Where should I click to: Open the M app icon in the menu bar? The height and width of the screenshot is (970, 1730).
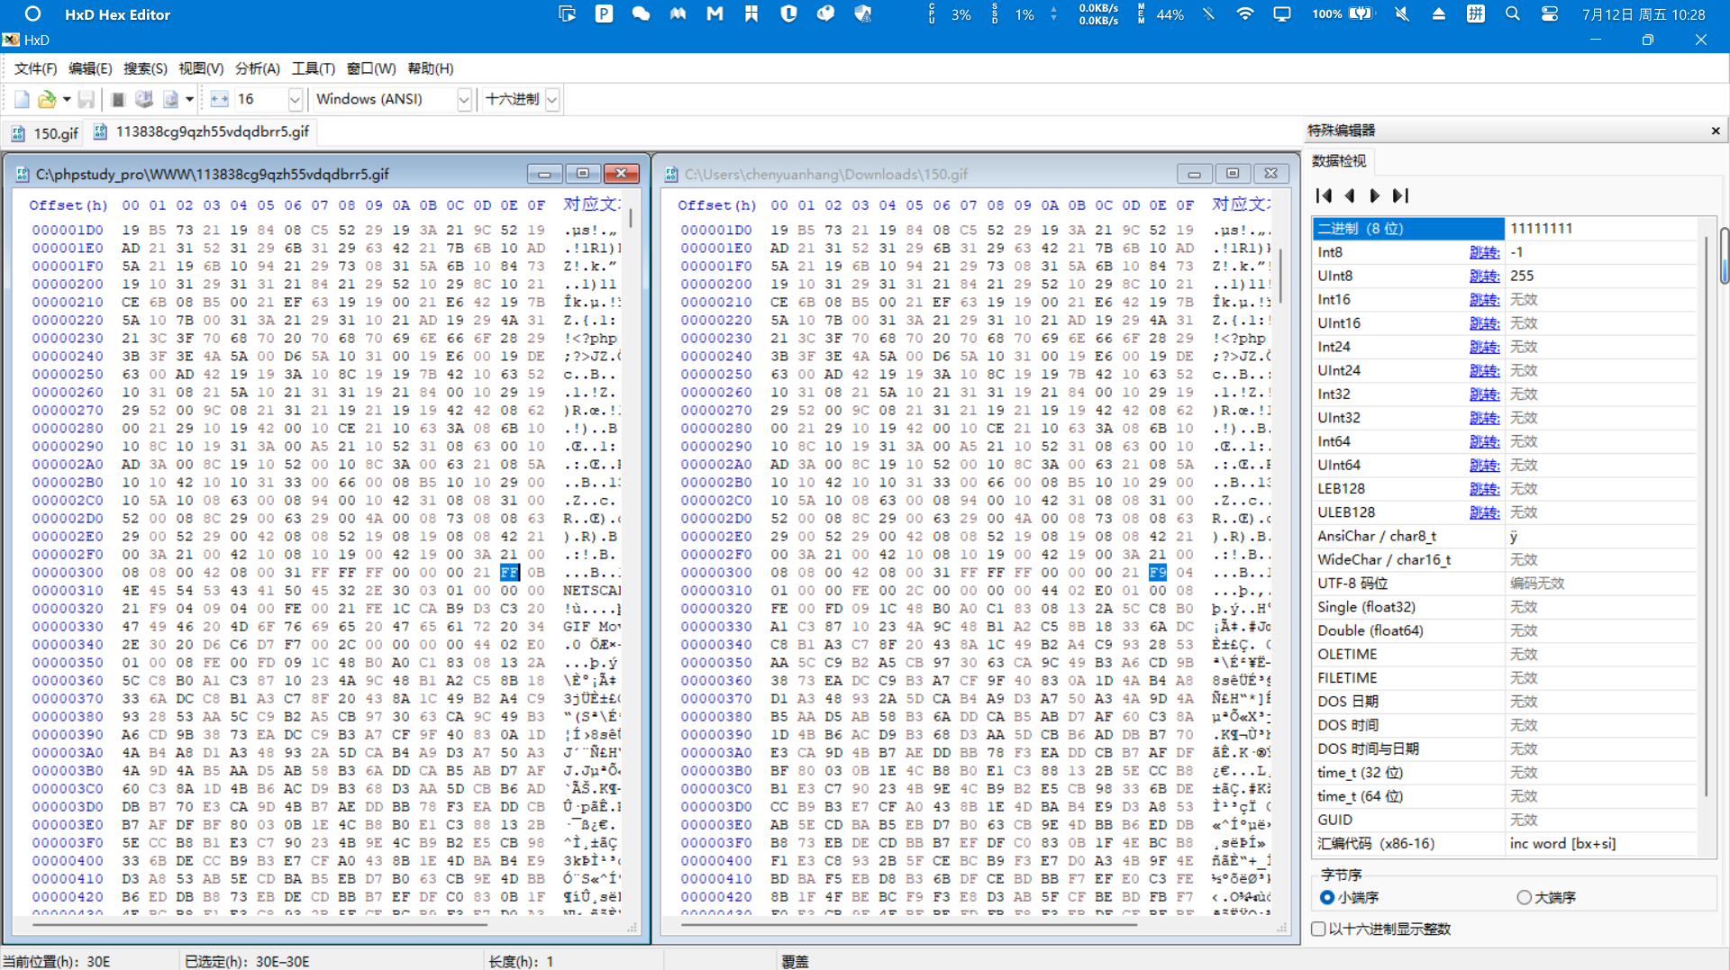(x=715, y=14)
